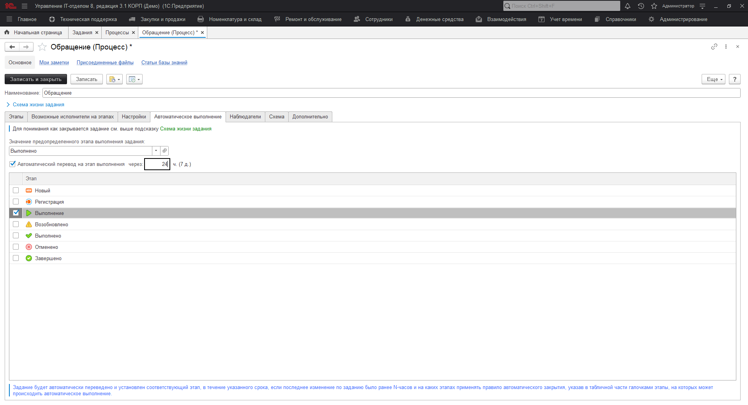Open the history icon in the title bar
Viewport: 748px width, 405px height.
pyautogui.click(x=641, y=6)
